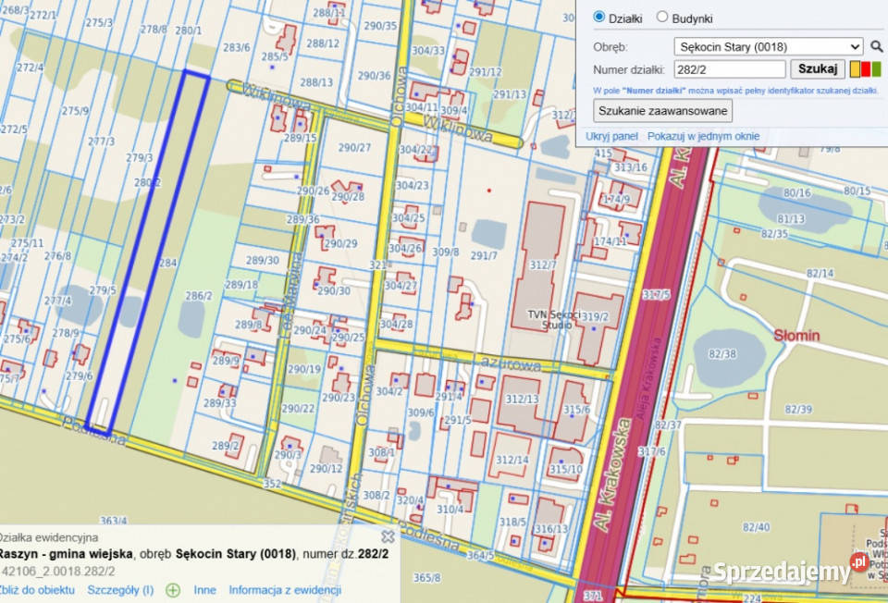Select the Budynki radio button

pyautogui.click(x=662, y=18)
